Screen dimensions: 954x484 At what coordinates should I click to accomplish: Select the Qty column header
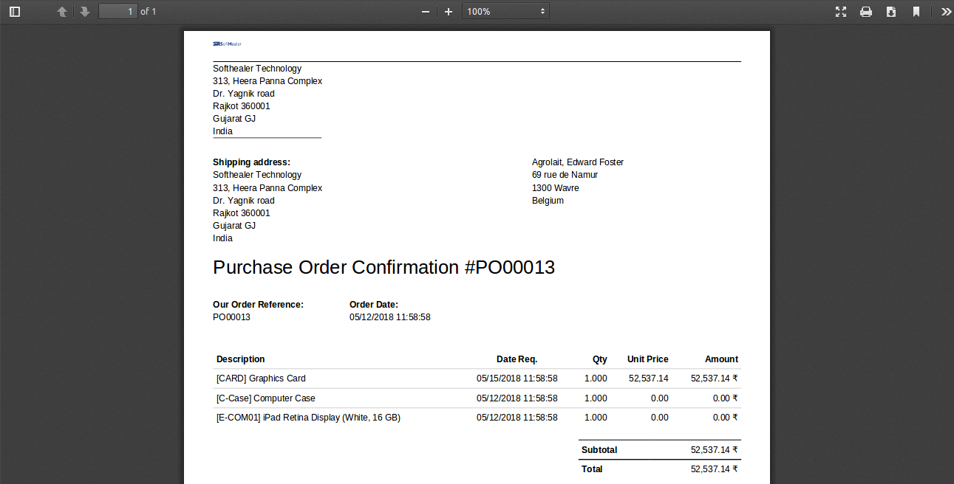click(600, 359)
